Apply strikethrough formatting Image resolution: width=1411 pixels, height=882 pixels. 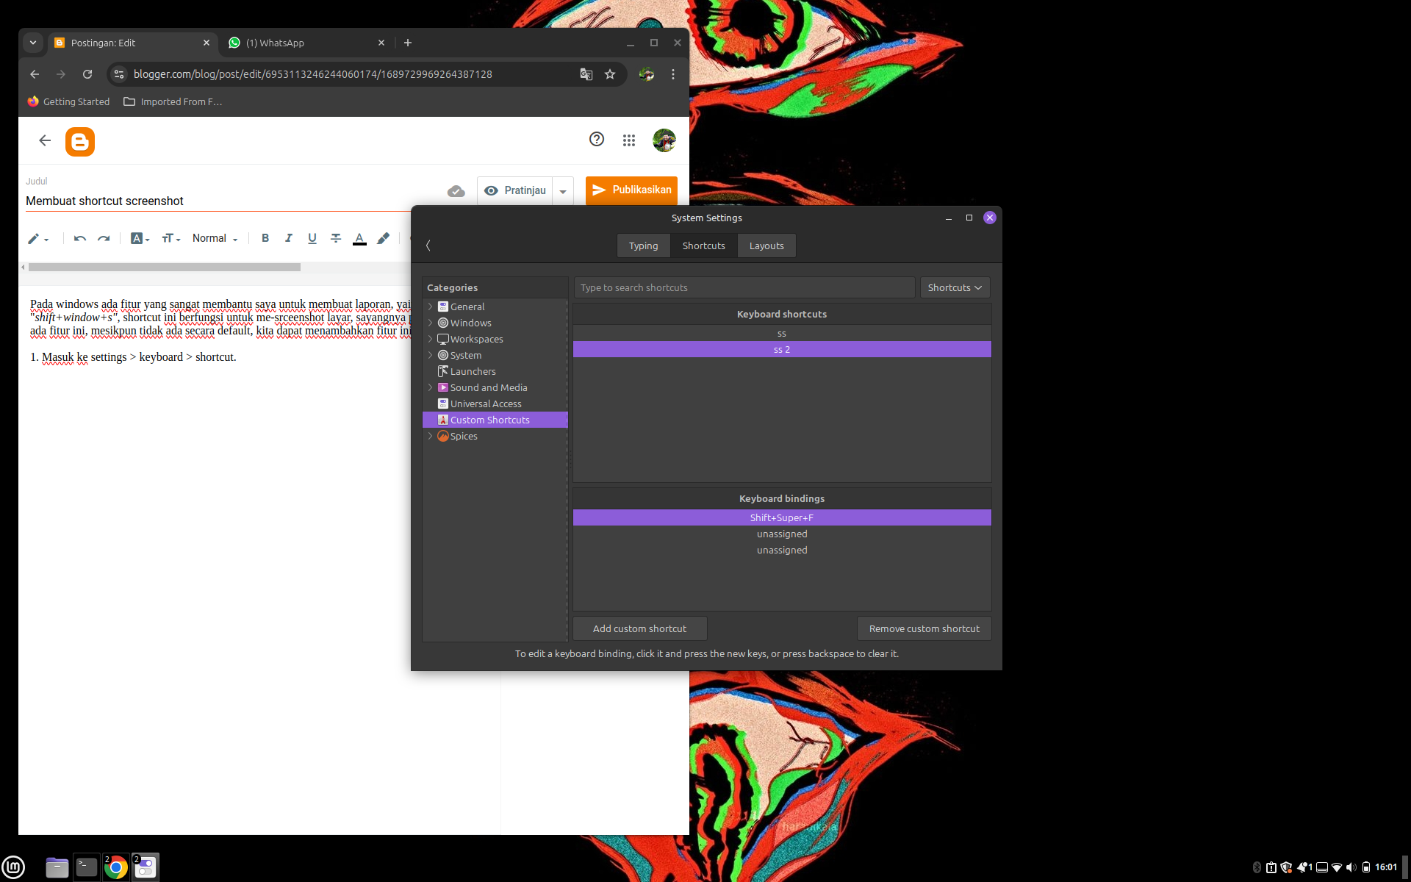point(336,238)
